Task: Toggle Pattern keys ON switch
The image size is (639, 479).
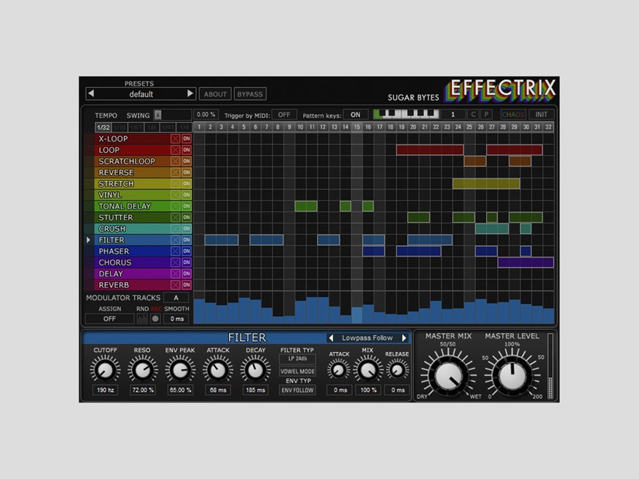Action: click(x=355, y=115)
